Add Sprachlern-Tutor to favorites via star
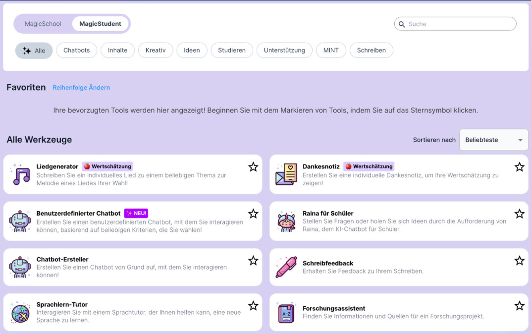This screenshot has width=531, height=334. pyautogui.click(x=253, y=306)
